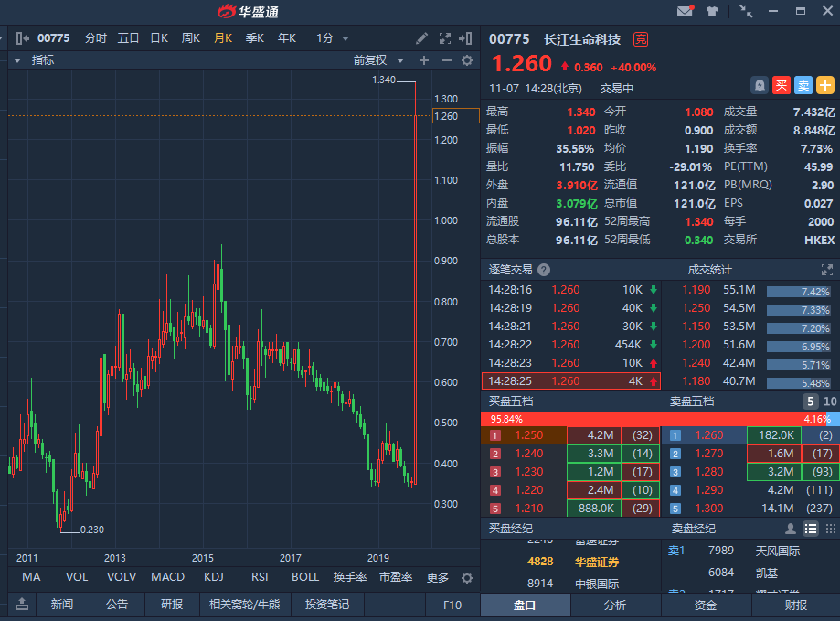The width and height of the screenshot is (840, 621).
Task: Toggle the VOLV indicator
Action: 122,577
